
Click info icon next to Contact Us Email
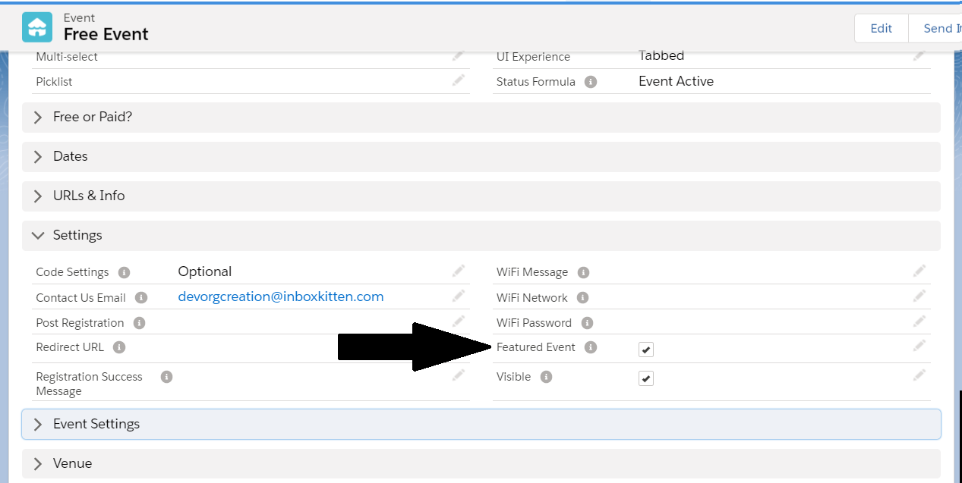(141, 298)
